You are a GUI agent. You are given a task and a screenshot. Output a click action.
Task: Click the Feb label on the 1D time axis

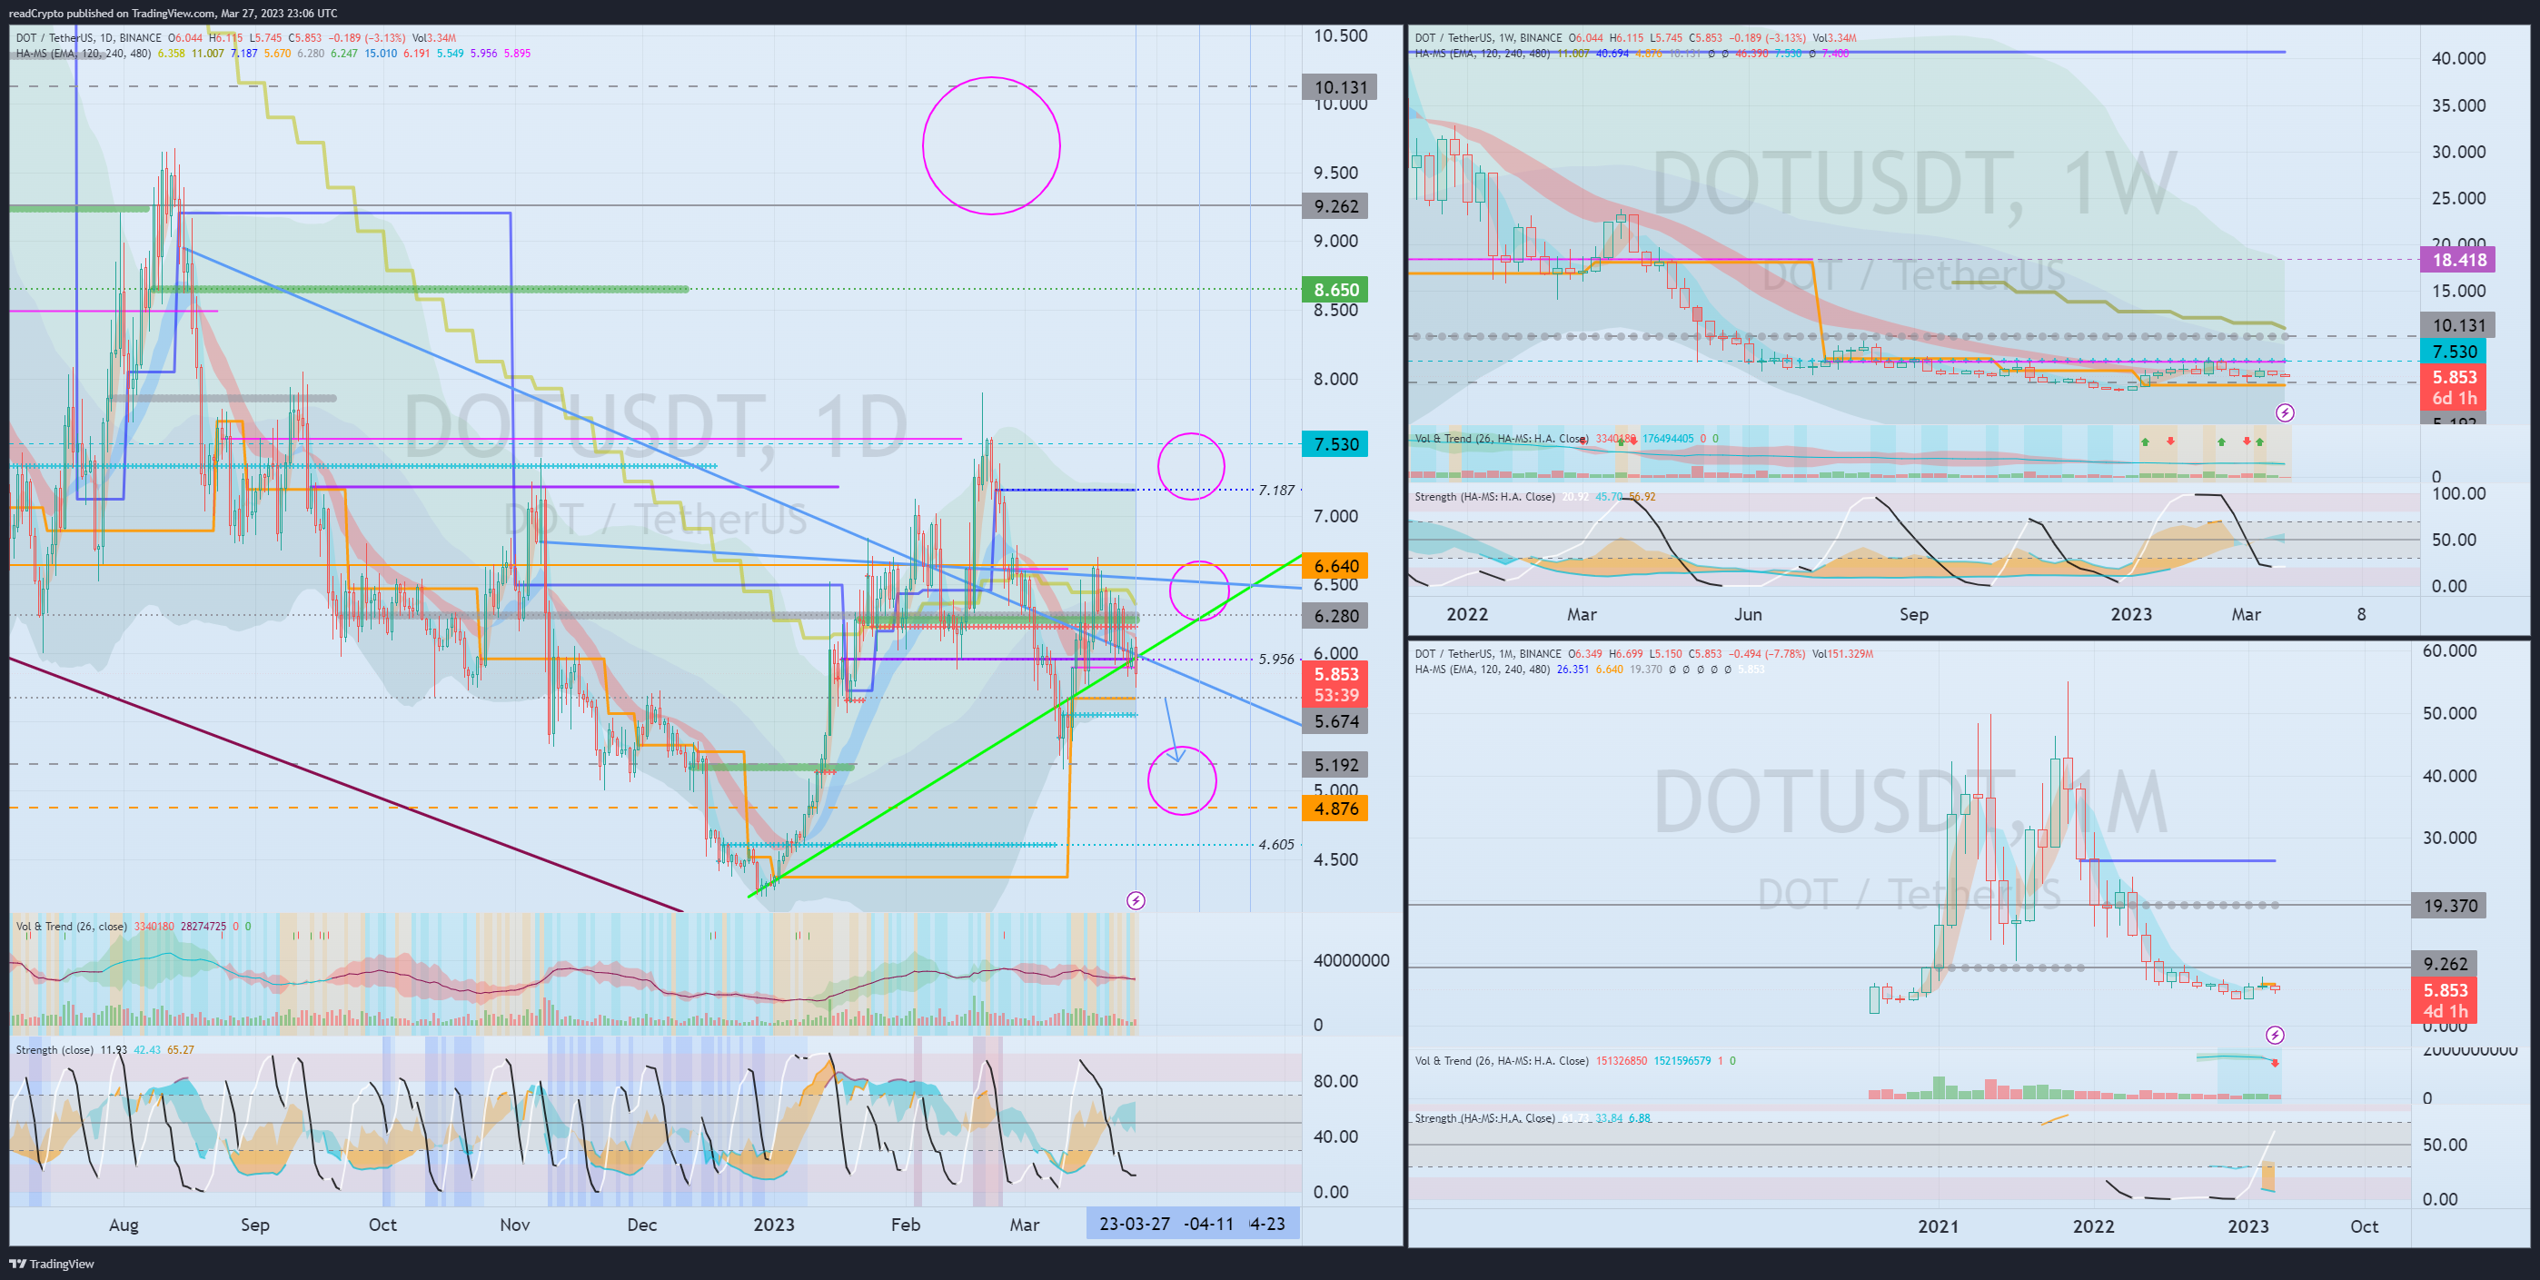click(905, 1225)
